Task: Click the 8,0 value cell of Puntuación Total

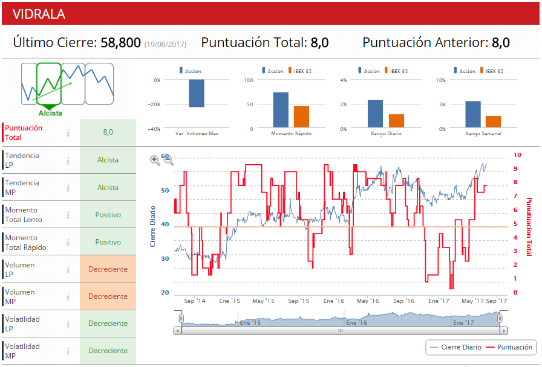Action: 108,132
